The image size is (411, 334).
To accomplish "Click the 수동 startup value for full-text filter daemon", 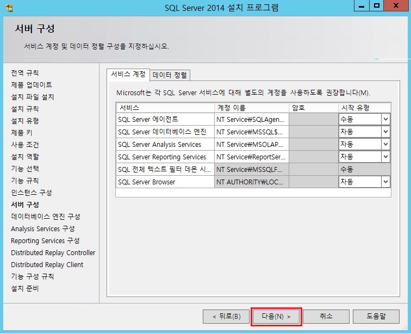I will [x=365, y=170].
